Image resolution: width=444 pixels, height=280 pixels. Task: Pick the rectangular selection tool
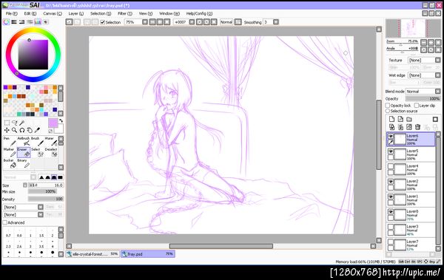(7, 123)
